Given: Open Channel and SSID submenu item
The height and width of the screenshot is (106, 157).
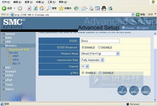Looking at the screenshot, I should click(19, 50).
